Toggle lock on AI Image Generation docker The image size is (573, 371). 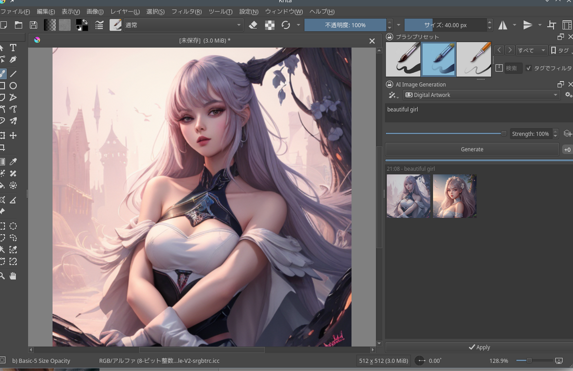390,85
